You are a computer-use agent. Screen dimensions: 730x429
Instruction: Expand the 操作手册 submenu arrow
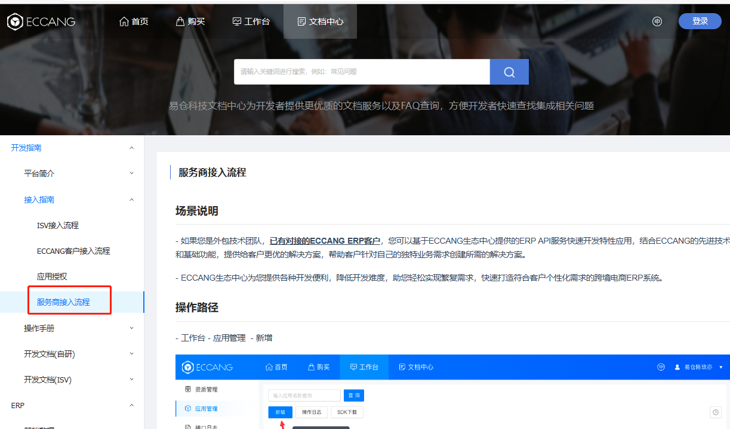pyautogui.click(x=132, y=328)
